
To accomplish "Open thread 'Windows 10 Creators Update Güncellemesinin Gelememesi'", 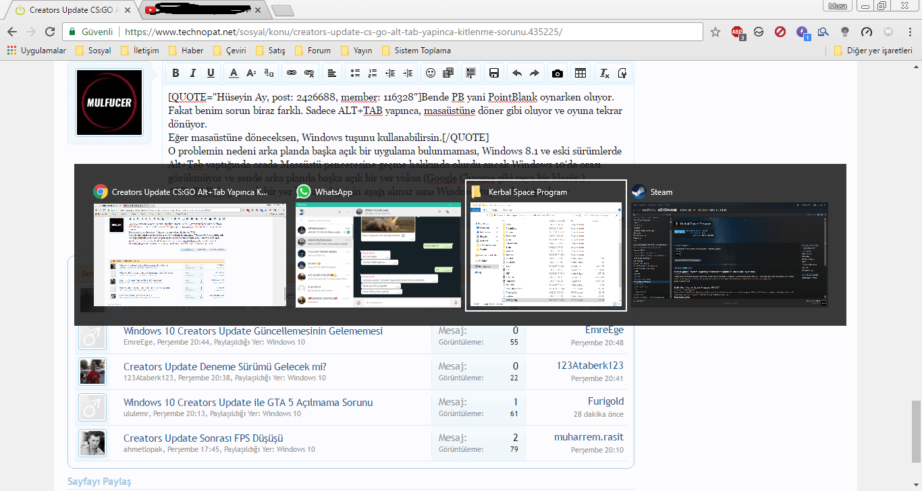I will (253, 330).
